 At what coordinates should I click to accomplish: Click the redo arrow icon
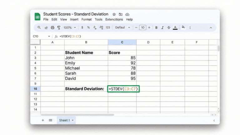(x=46, y=28)
